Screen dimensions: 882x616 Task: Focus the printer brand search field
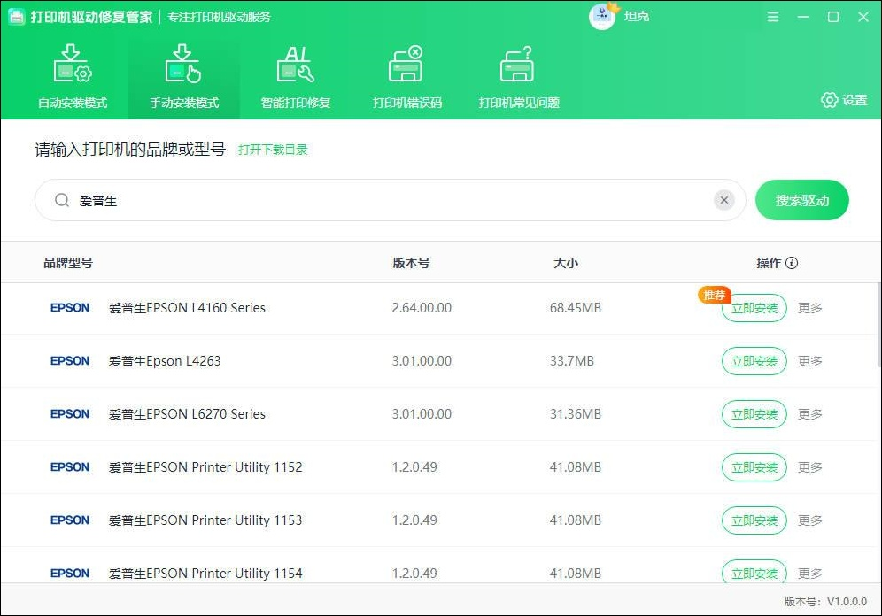tap(390, 200)
